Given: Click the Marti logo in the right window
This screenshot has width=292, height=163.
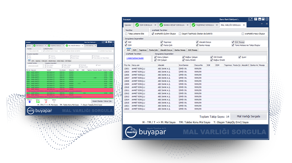Looking at the screenshot, I should [x=131, y=132].
